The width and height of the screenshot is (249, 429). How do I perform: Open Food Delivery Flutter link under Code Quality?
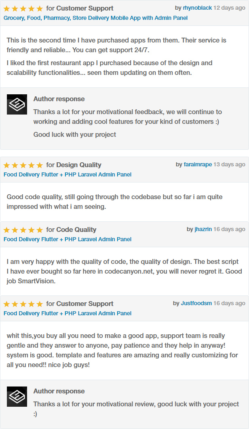(x=68, y=239)
